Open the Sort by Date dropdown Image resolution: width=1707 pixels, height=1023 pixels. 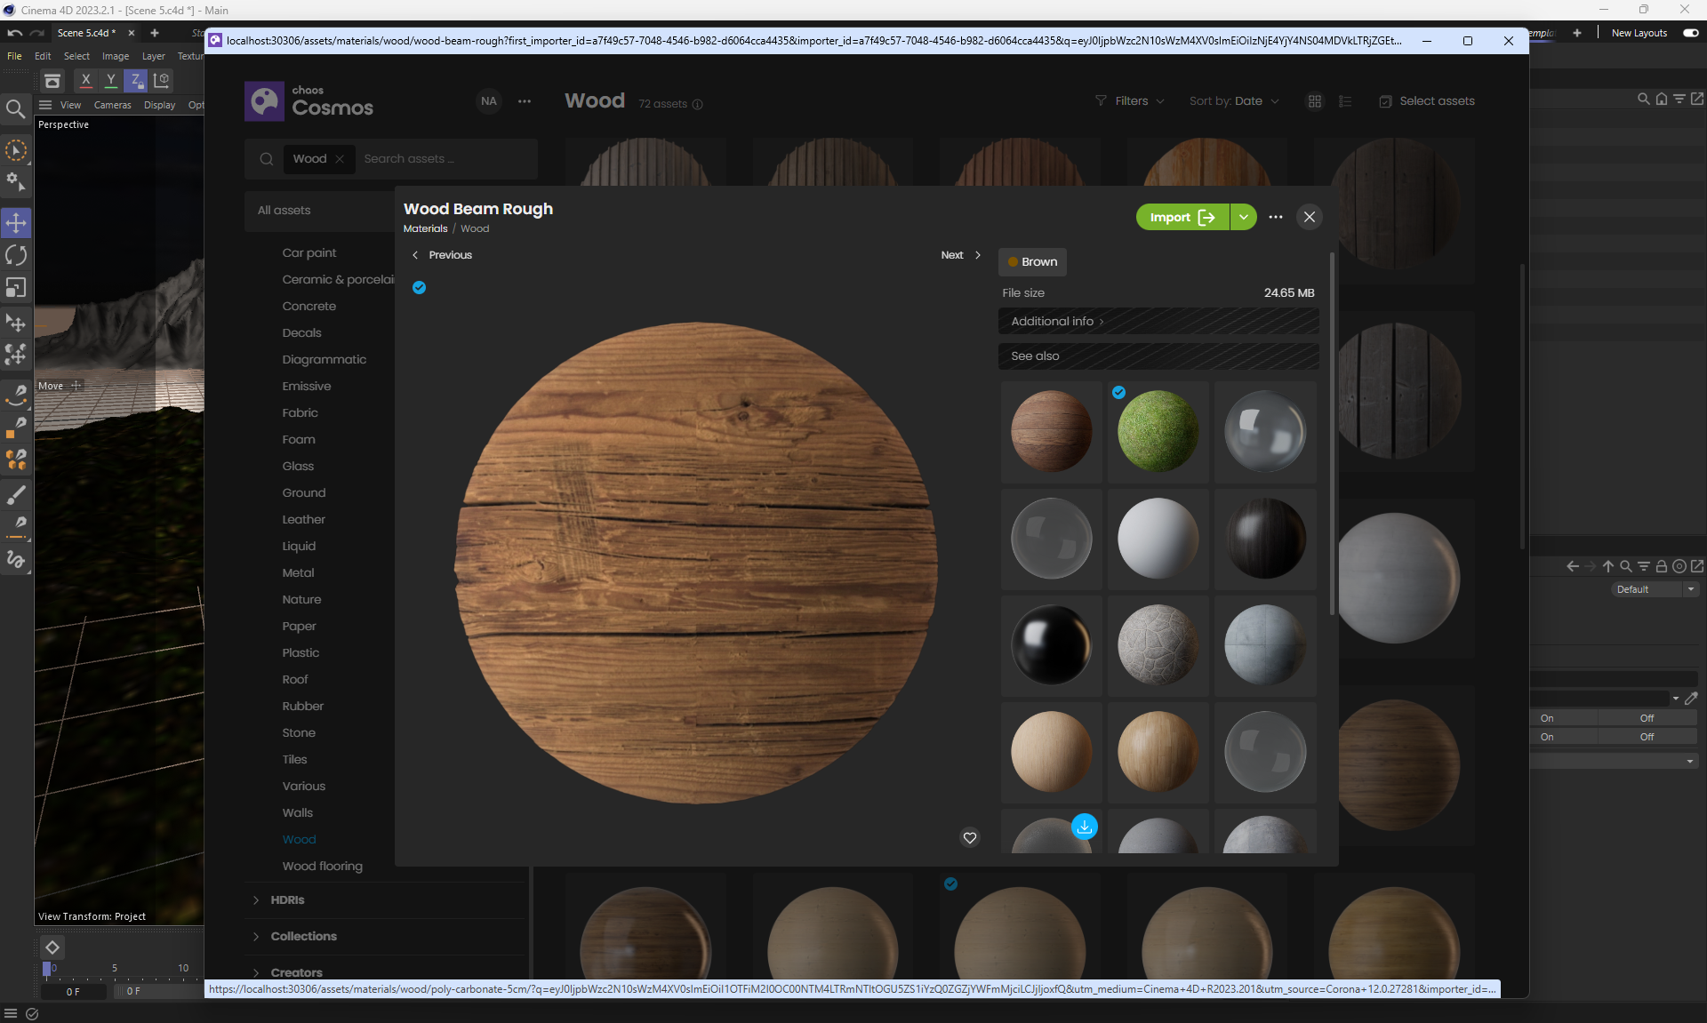(x=1234, y=101)
